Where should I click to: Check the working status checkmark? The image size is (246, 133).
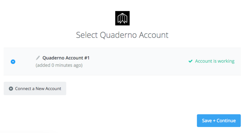(x=190, y=61)
